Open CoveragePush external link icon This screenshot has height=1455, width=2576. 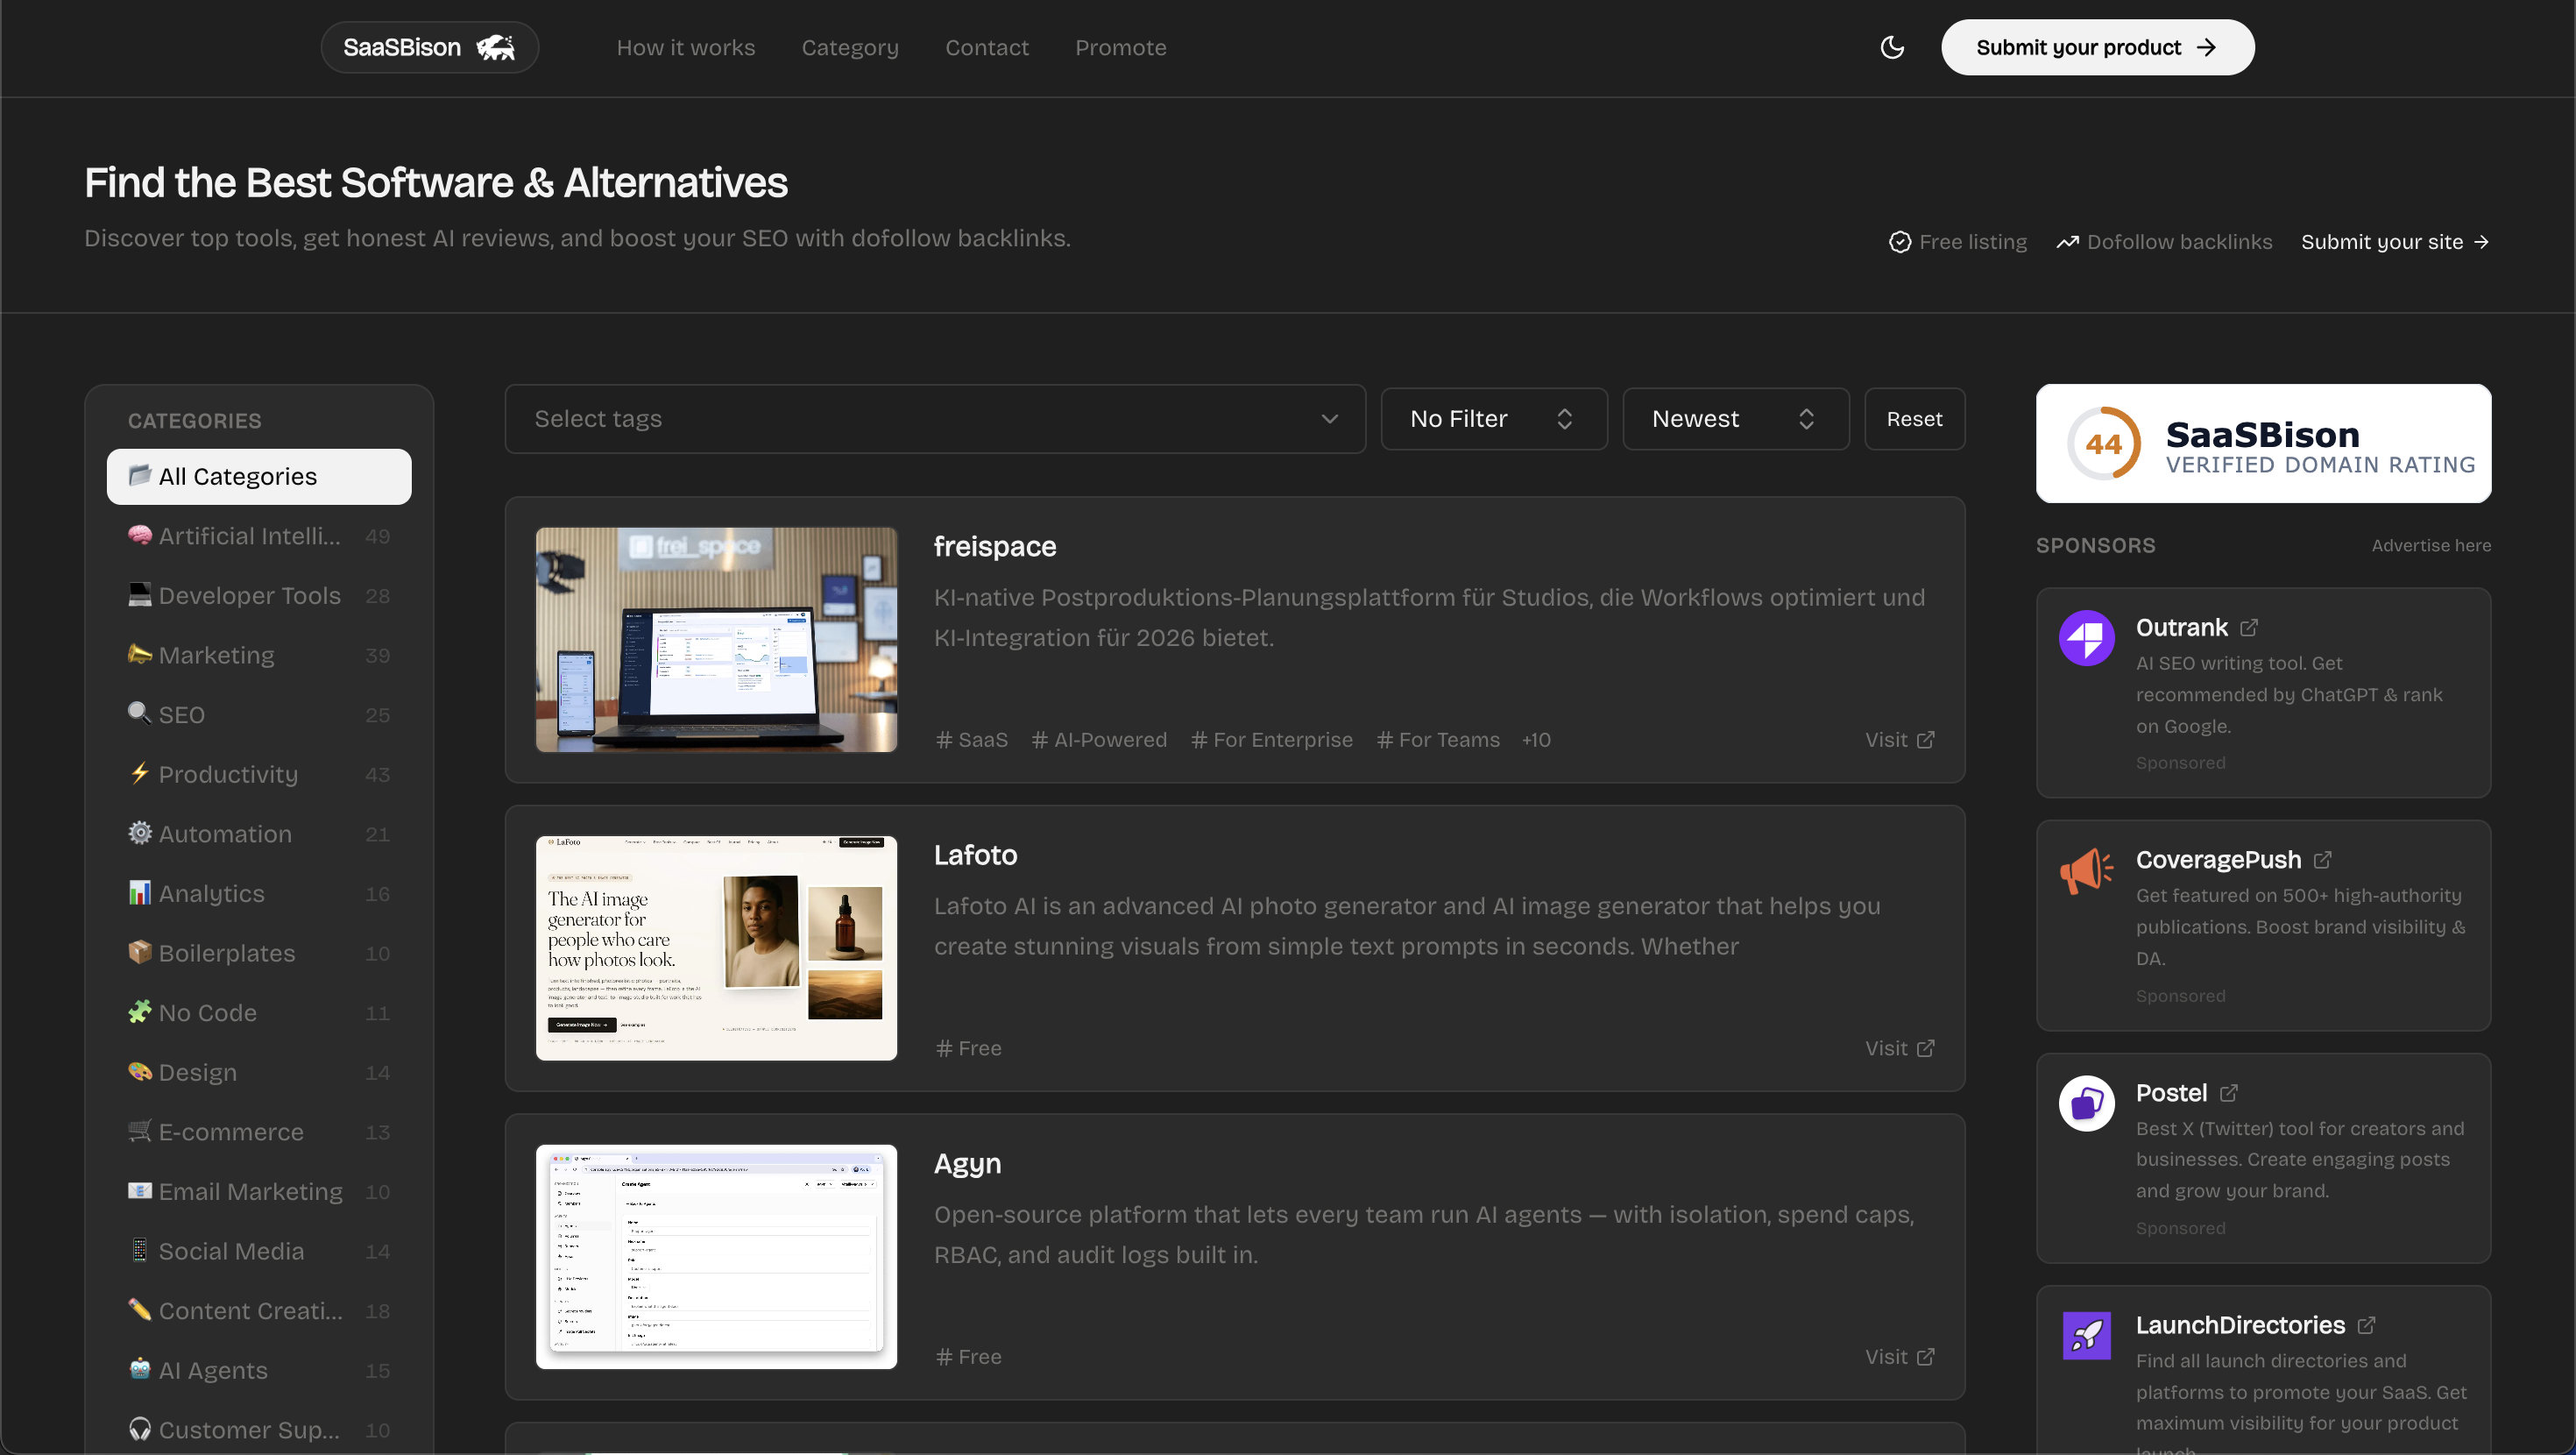[x=2323, y=860]
